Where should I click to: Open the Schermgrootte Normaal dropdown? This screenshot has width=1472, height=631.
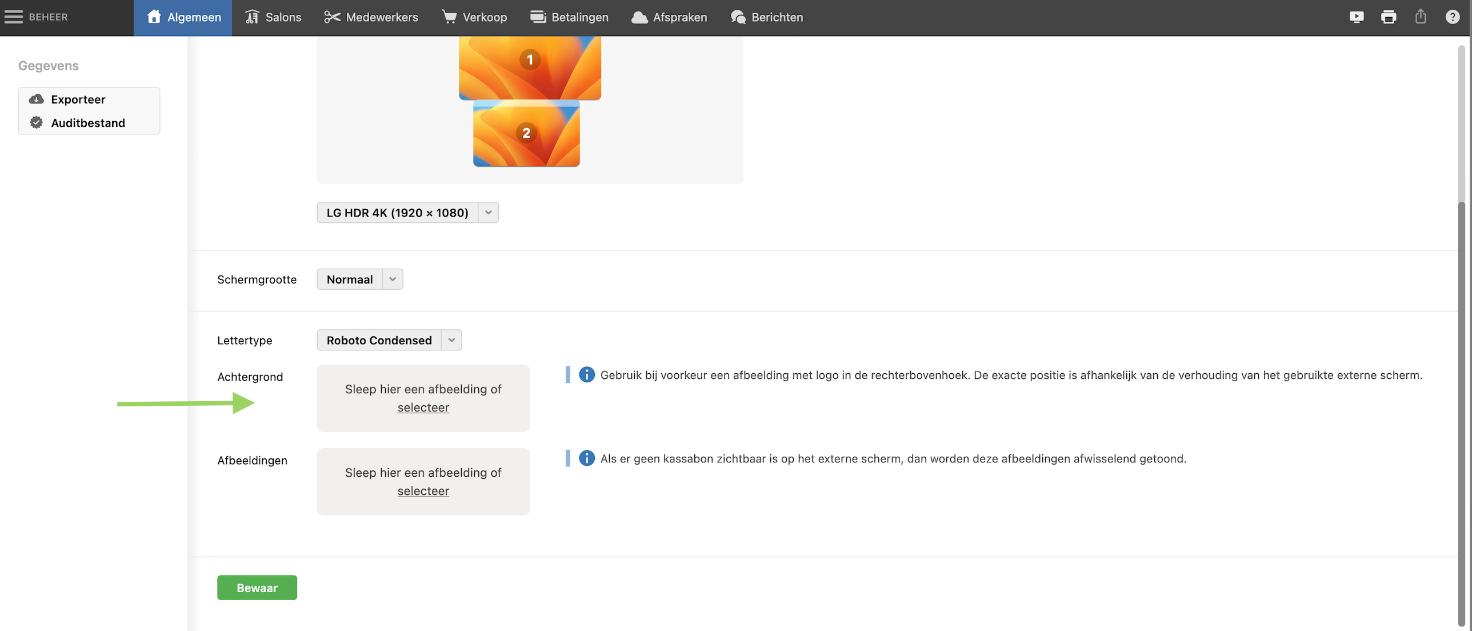click(x=392, y=279)
